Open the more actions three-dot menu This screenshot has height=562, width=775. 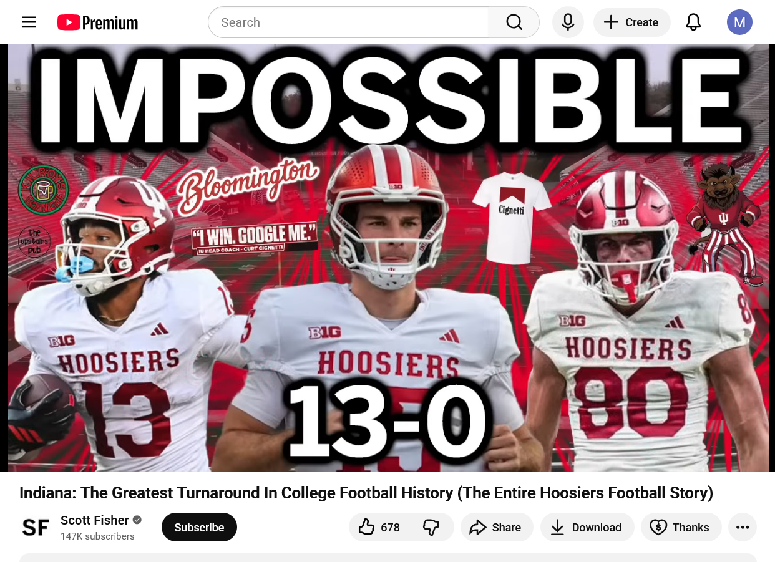743,527
